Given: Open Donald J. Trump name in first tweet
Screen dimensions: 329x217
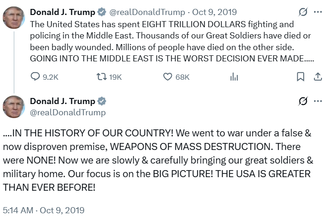Looking at the screenshot, I should pyautogui.click(x=62, y=12).
